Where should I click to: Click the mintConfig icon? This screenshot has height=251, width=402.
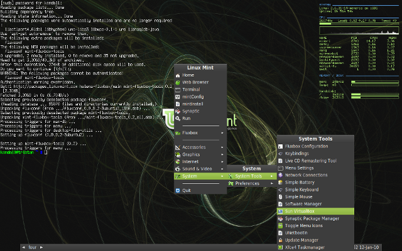click(x=178, y=97)
